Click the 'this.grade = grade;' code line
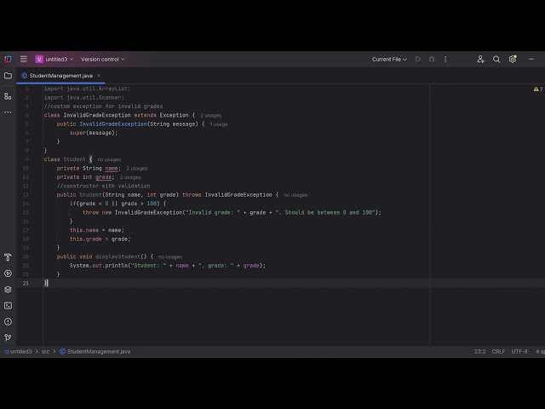 (100, 239)
